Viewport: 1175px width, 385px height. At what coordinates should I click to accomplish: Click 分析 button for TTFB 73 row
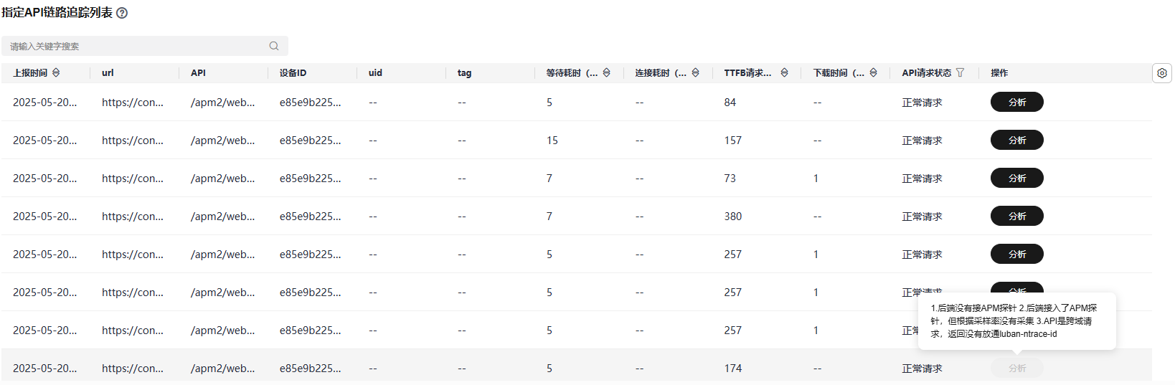pos(1016,178)
